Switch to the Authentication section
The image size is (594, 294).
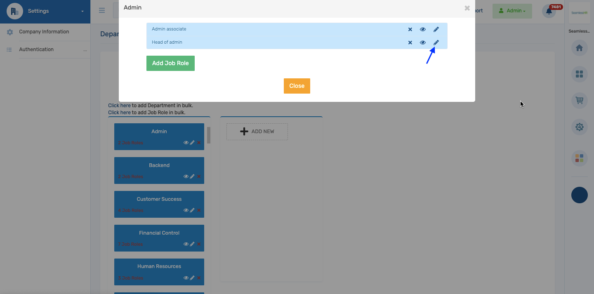(36, 49)
